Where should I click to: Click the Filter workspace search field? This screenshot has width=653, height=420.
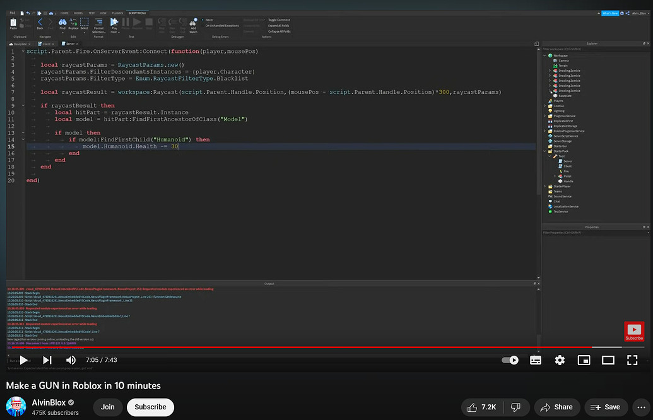pyautogui.click(x=595, y=49)
